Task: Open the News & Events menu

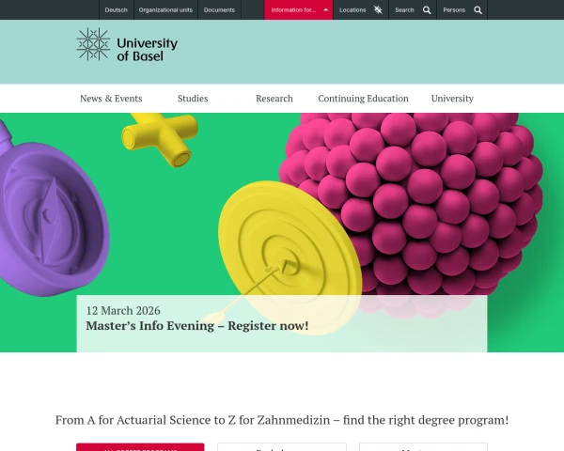Action: 111,98
